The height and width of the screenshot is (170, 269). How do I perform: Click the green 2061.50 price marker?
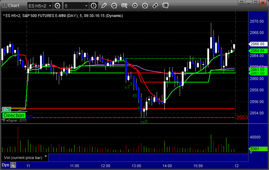click(258, 70)
